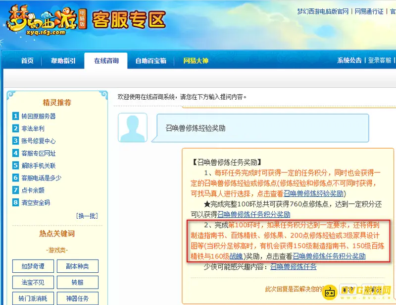Open the 战魄 hyperlink
Viewport: 396px width, 305px height.
236,256
